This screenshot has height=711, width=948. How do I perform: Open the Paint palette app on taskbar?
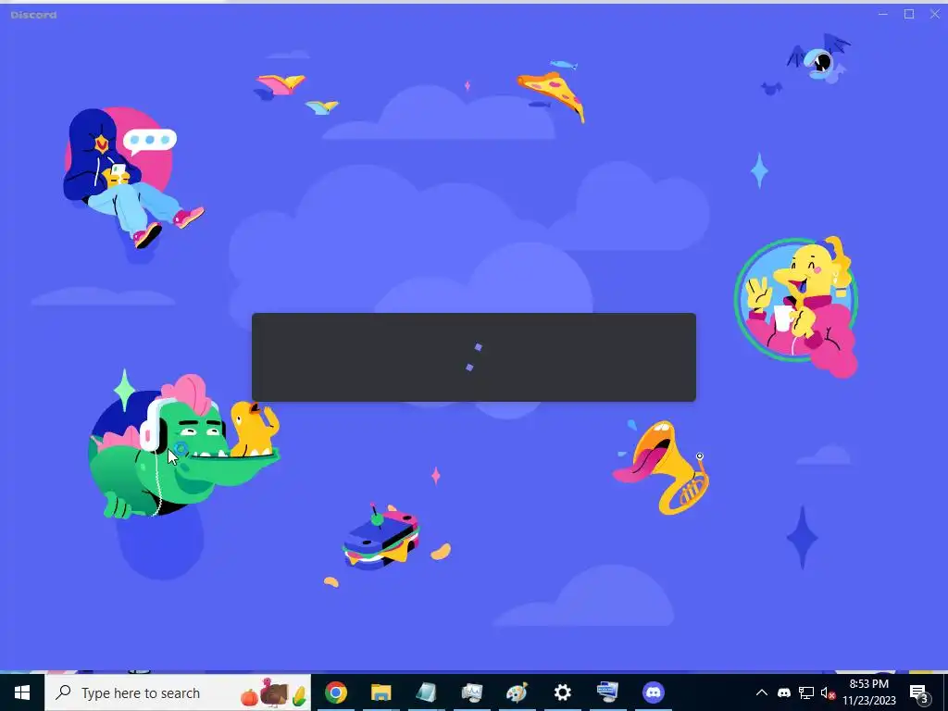pyautogui.click(x=517, y=692)
